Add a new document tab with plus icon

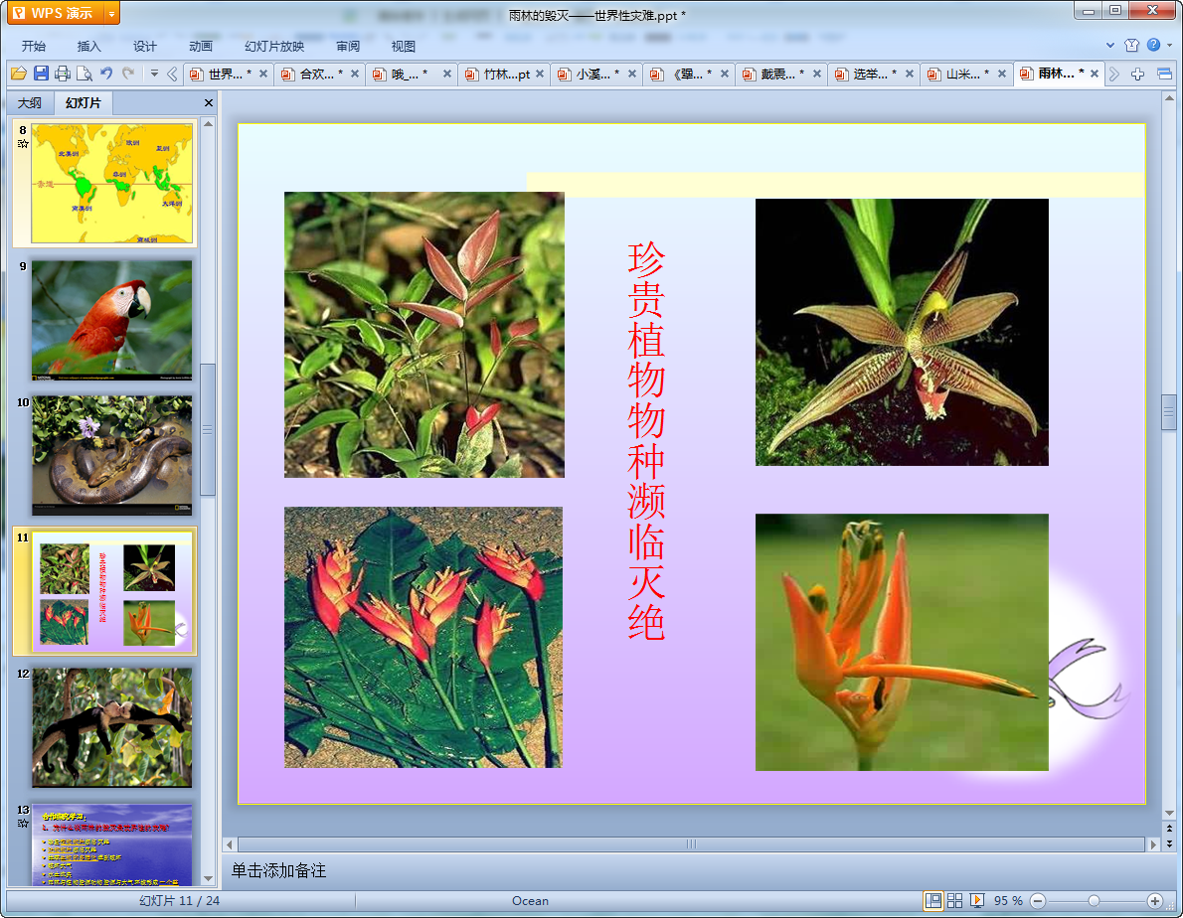(1138, 75)
